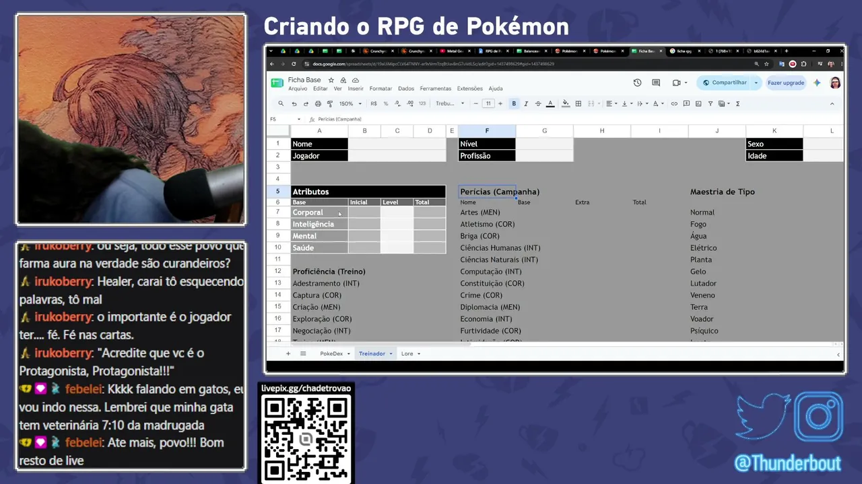The height and width of the screenshot is (484, 862).
Task: Switch to the PokeDex sheet tab
Action: (x=335, y=354)
